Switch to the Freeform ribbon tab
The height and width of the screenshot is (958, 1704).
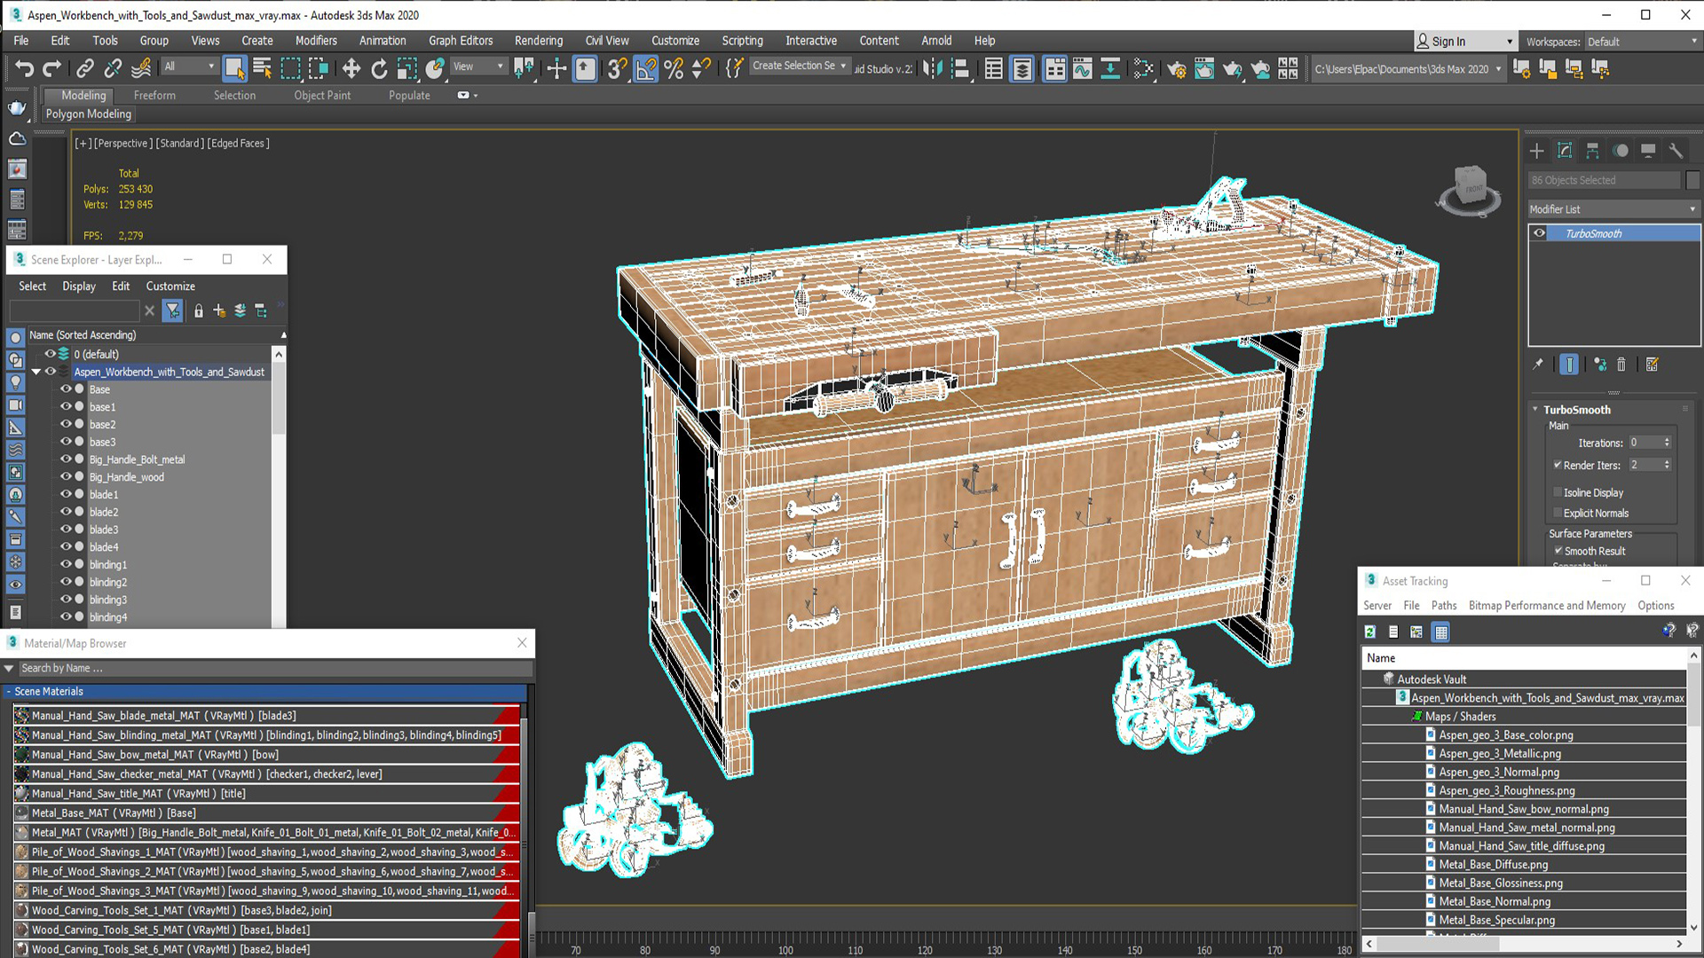154,95
